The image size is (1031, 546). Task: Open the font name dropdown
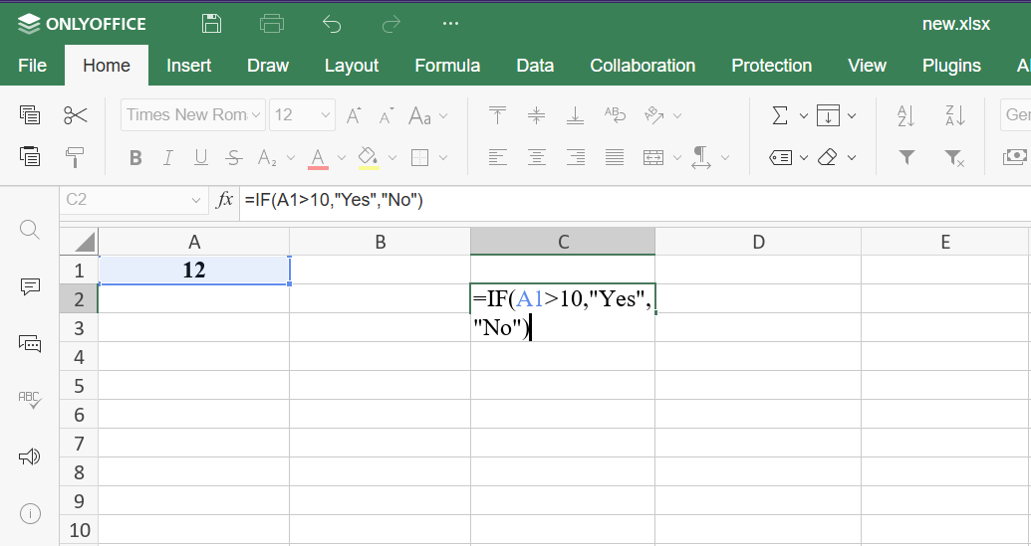tap(256, 115)
